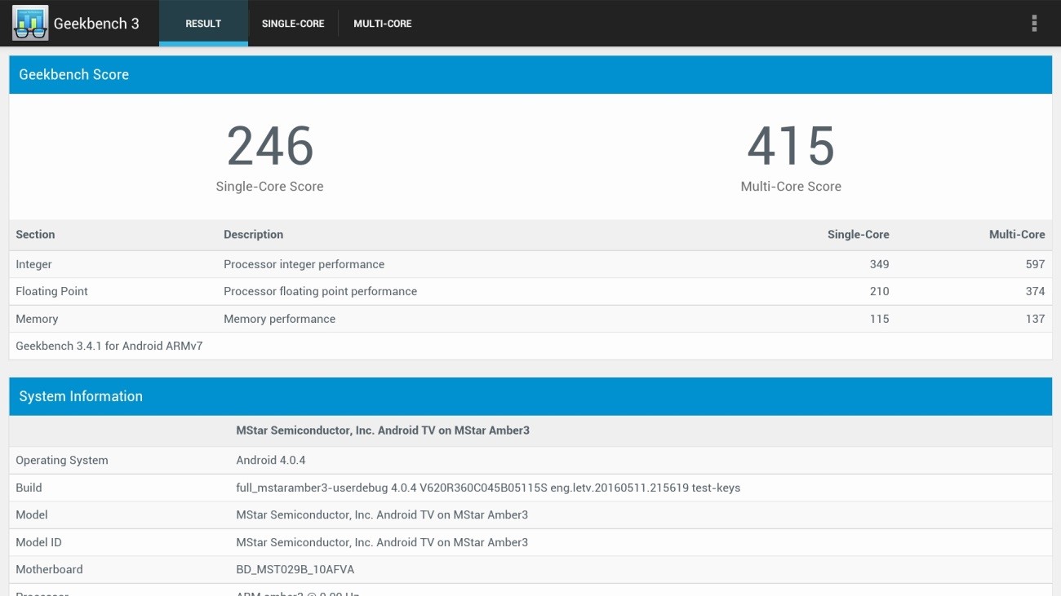The image size is (1061, 596).
Task: Click the Model ID label
Action: tap(38, 542)
